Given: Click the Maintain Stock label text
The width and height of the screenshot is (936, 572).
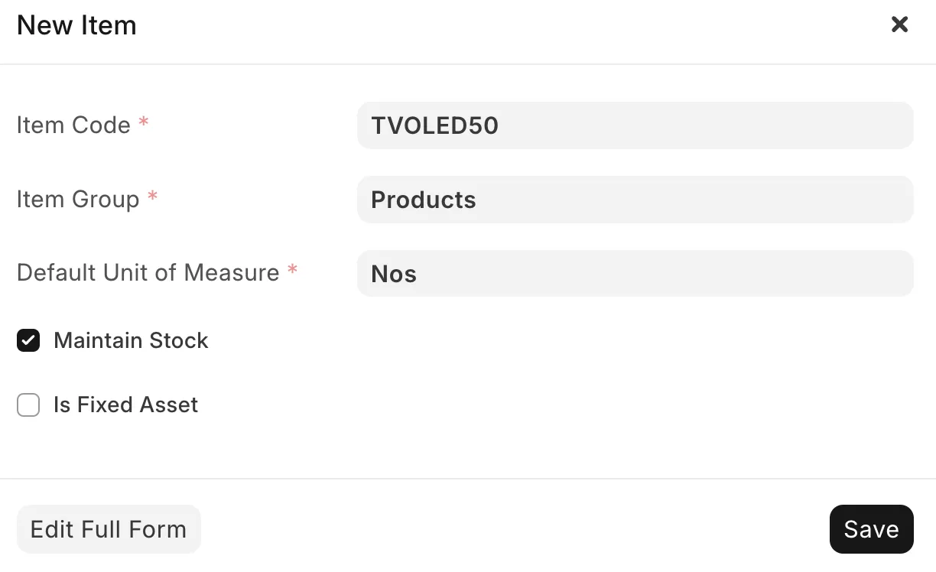Looking at the screenshot, I should [131, 340].
